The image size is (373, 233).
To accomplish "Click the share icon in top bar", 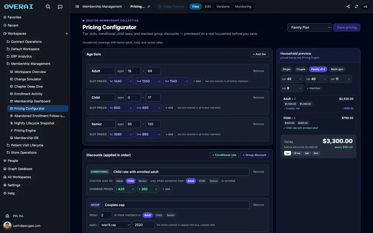I will pyautogui.click(x=348, y=7).
